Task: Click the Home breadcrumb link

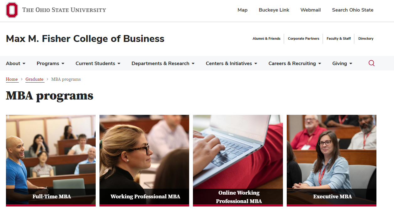Action: [12, 79]
